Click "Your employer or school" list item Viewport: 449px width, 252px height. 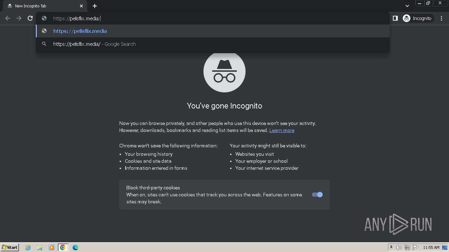coord(261,161)
